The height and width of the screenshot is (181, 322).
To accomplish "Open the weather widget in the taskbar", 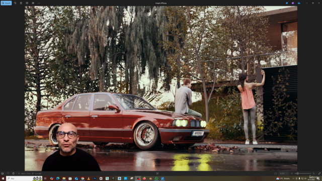I will (x=283, y=178).
